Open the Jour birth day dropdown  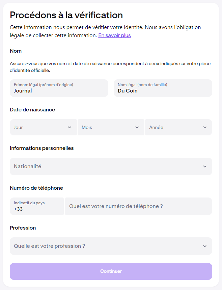pyautogui.click(x=43, y=127)
